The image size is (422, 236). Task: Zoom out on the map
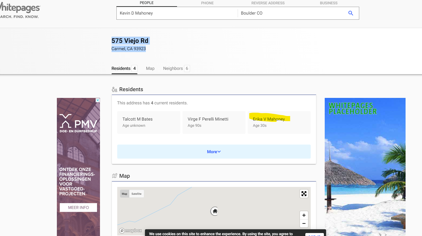tap(304, 223)
